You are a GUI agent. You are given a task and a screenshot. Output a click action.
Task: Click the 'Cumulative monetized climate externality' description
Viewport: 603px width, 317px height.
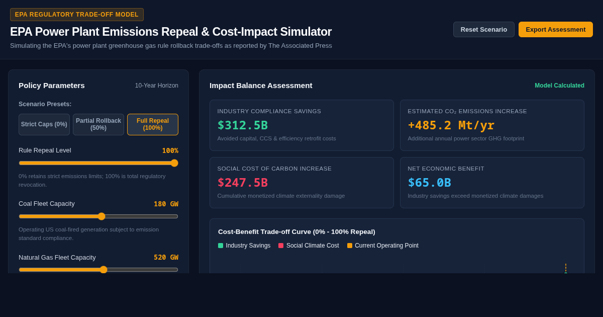(281, 196)
